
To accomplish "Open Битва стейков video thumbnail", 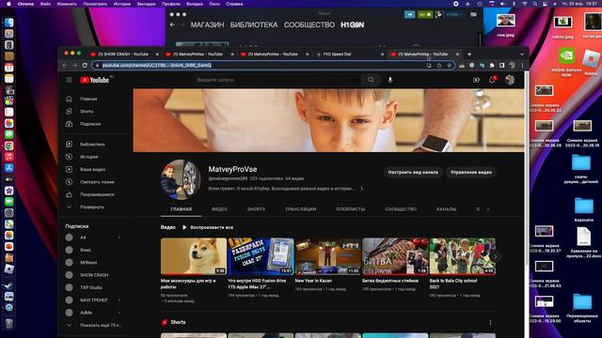I will tap(395, 256).
